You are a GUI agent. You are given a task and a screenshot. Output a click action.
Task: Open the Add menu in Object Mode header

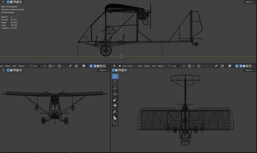pyautogui.click(x=154, y=66)
